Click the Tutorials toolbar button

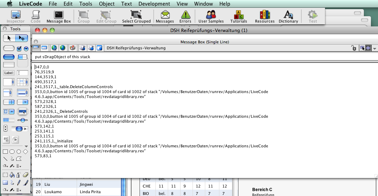click(x=238, y=16)
